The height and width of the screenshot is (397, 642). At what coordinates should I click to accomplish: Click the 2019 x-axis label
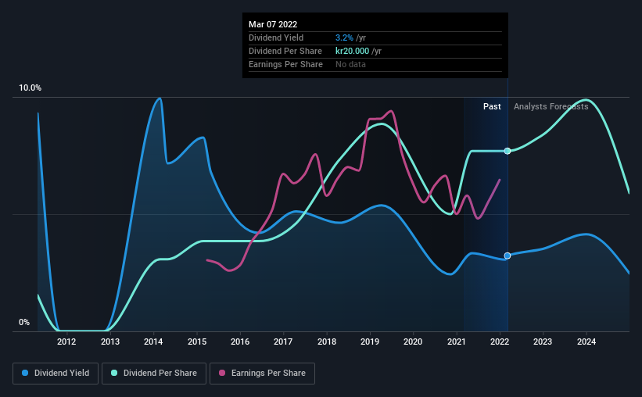click(370, 342)
